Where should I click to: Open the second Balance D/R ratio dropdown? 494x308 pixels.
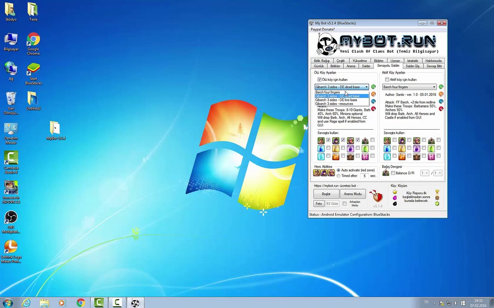click(x=438, y=173)
